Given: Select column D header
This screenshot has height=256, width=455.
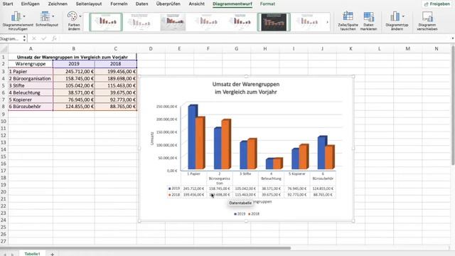Looking at the screenshot, I should (x=151, y=49).
